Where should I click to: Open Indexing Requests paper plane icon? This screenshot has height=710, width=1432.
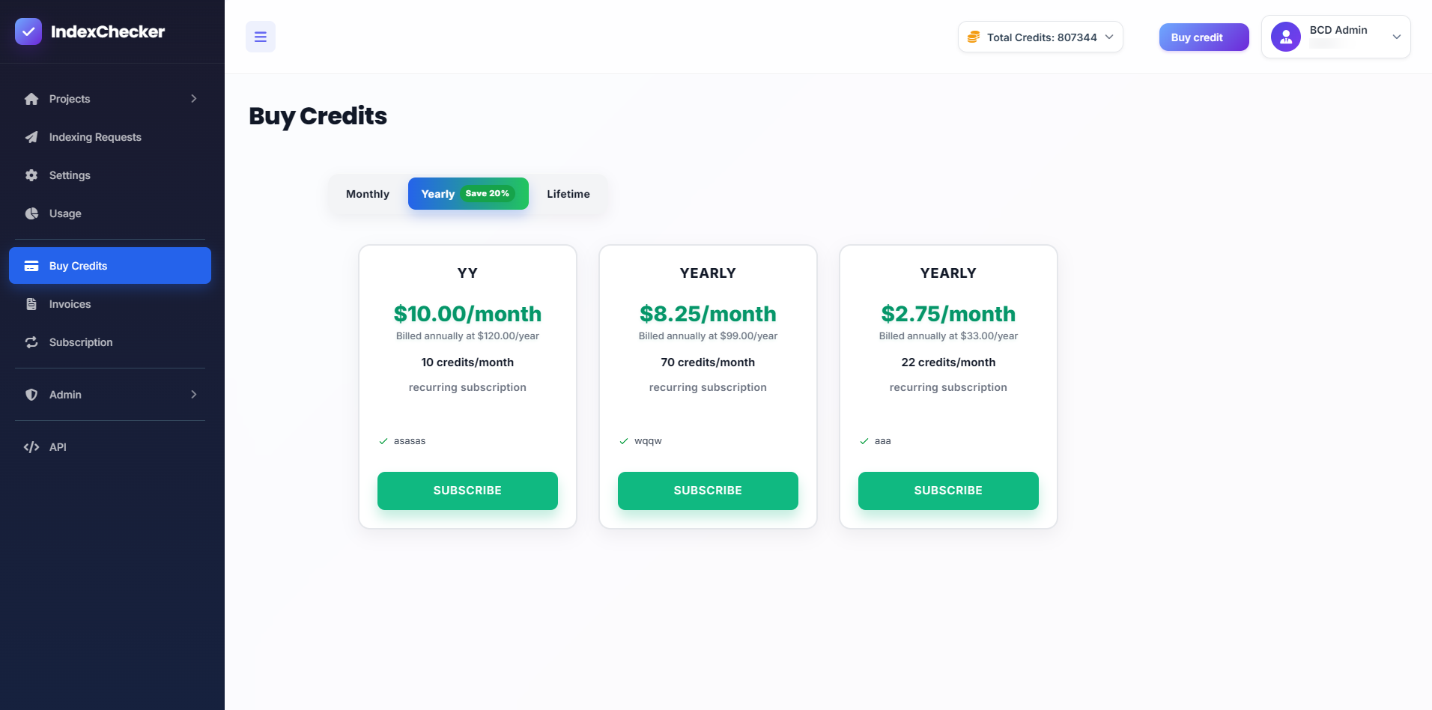31,137
